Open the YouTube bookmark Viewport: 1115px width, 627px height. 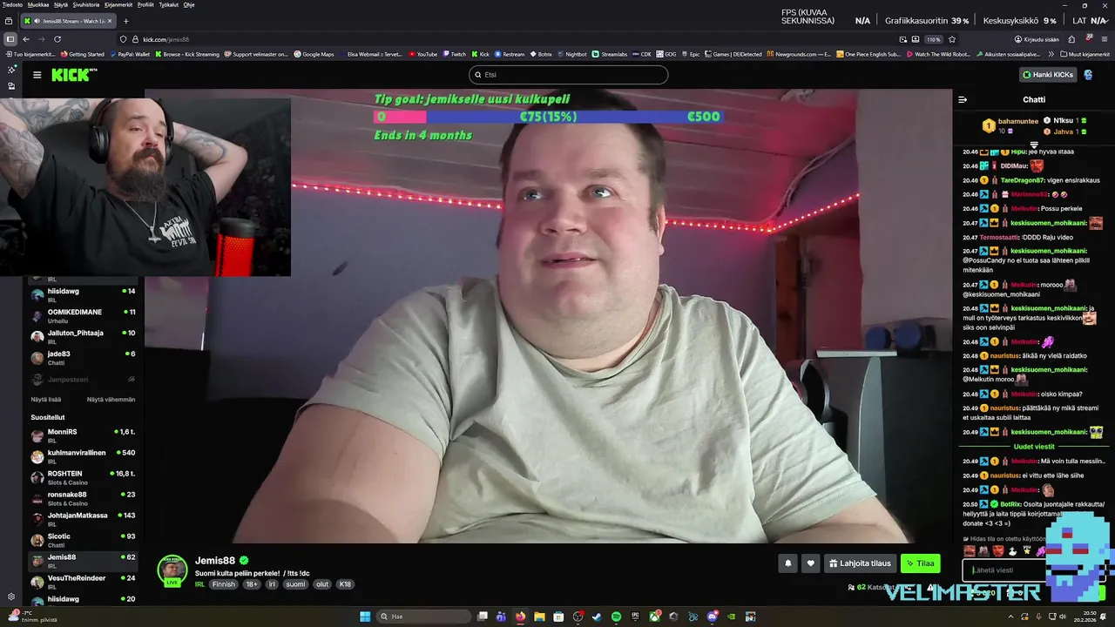click(x=423, y=54)
